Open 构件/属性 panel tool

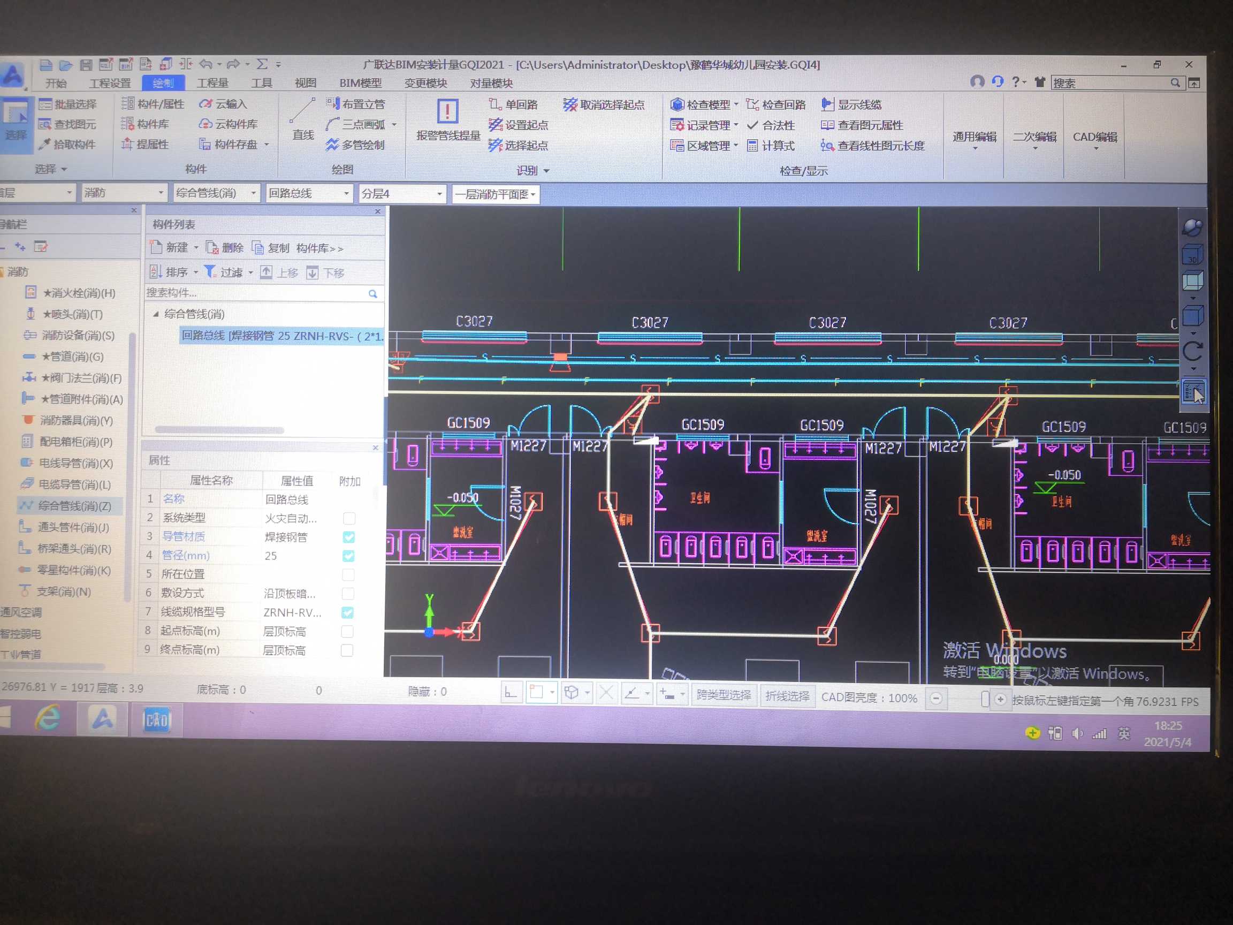tap(153, 104)
